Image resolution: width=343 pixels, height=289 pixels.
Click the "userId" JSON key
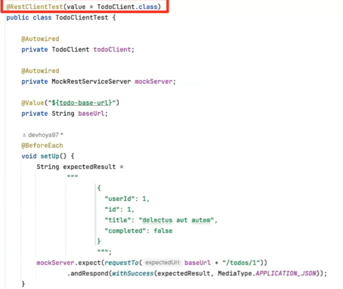[120, 199]
